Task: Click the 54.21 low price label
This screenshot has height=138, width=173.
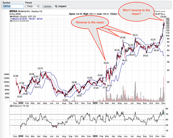Action: point(146,56)
